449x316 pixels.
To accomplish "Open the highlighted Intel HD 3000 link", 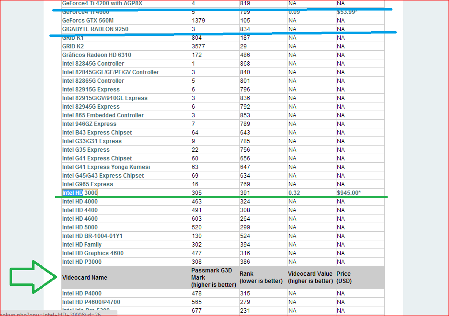I will (80, 192).
